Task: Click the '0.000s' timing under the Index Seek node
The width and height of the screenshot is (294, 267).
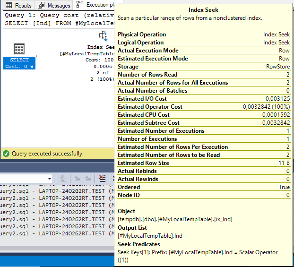Action: point(103,67)
